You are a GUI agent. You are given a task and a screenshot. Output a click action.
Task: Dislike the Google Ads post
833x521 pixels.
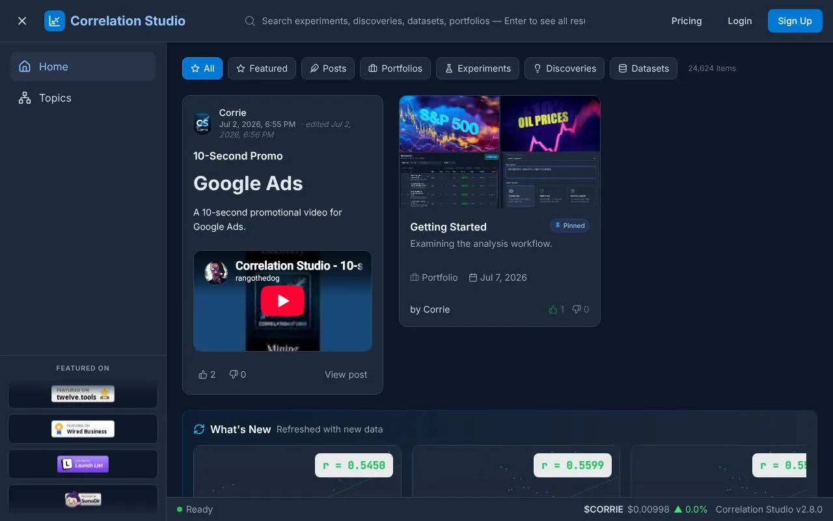(238, 374)
